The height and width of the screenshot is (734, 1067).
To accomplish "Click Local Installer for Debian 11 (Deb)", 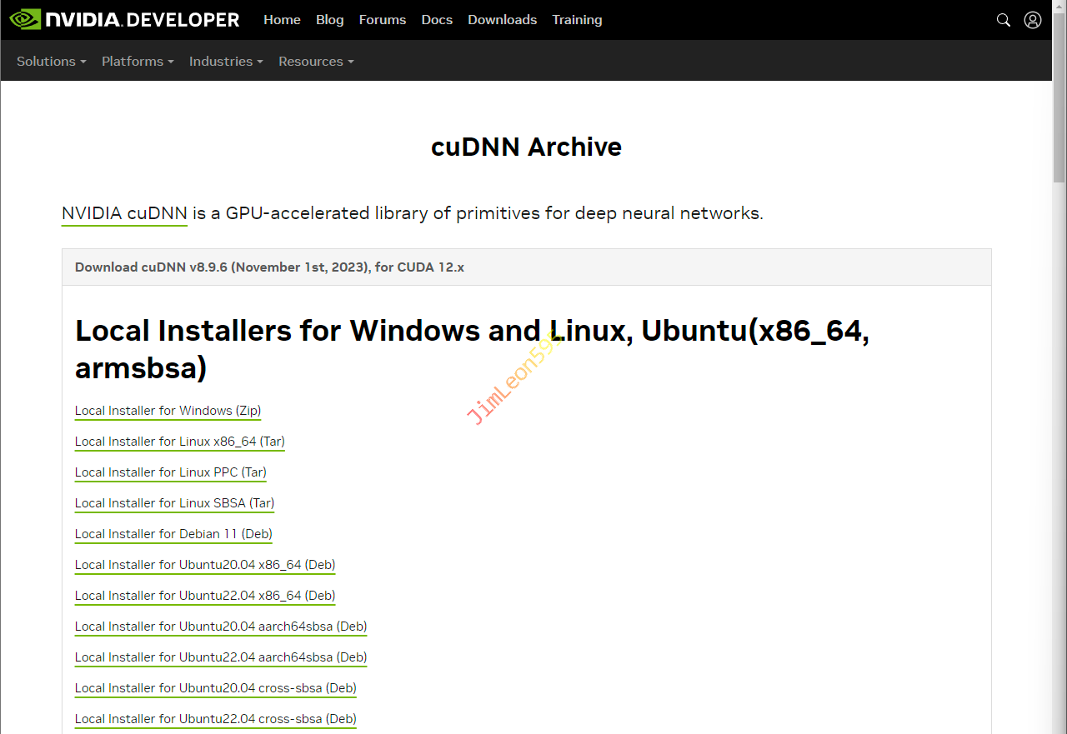I will 173,534.
